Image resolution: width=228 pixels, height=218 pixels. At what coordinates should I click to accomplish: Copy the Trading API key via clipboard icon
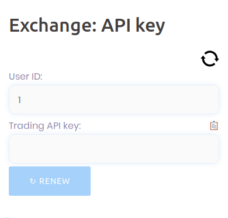pyautogui.click(x=214, y=125)
